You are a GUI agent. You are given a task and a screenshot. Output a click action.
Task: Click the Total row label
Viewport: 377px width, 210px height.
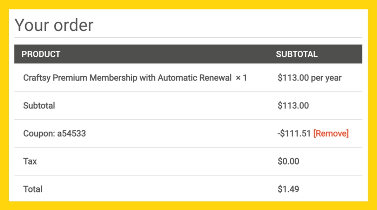click(x=33, y=189)
